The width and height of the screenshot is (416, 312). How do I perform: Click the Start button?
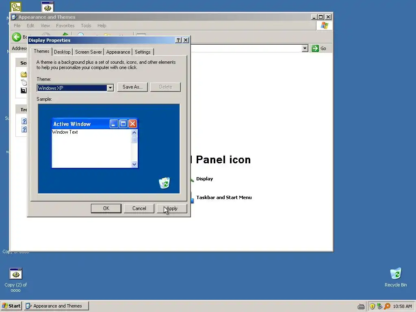pyautogui.click(x=11, y=306)
